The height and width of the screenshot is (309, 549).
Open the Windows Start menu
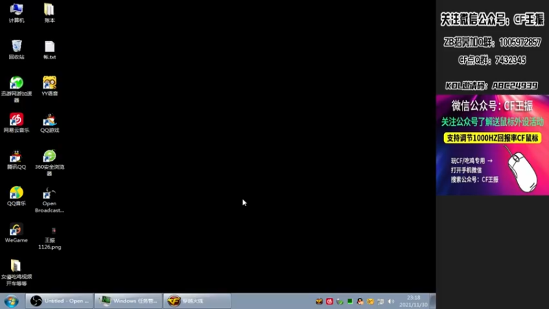(x=12, y=301)
